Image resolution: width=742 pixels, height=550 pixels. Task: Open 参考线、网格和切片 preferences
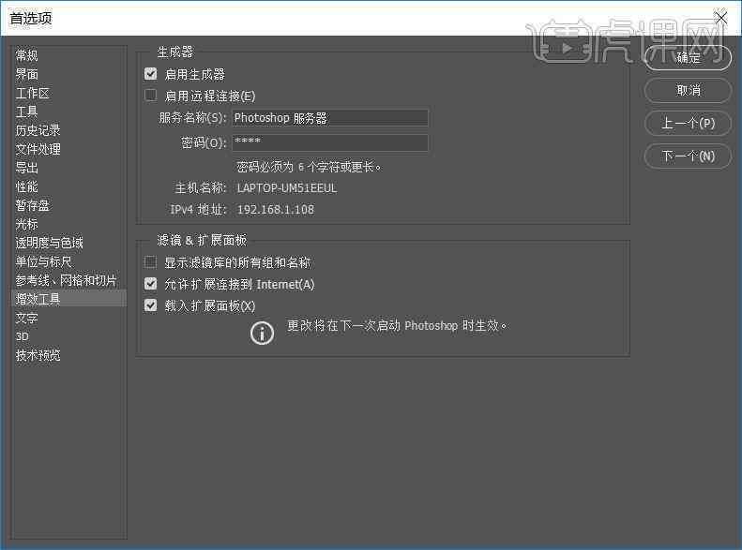tap(66, 280)
